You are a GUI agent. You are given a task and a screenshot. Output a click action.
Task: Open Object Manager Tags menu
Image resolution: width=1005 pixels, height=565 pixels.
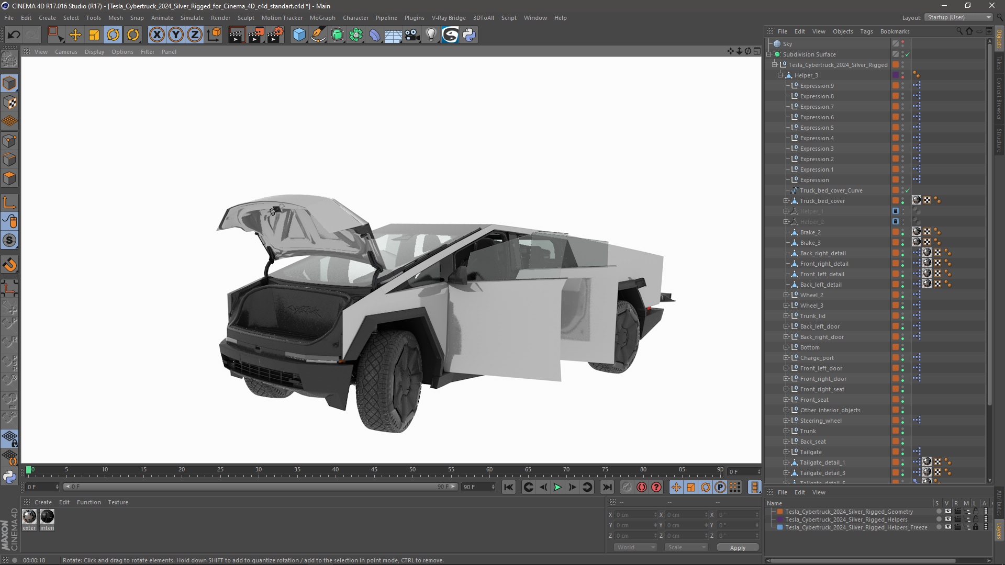(x=866, y=31)
